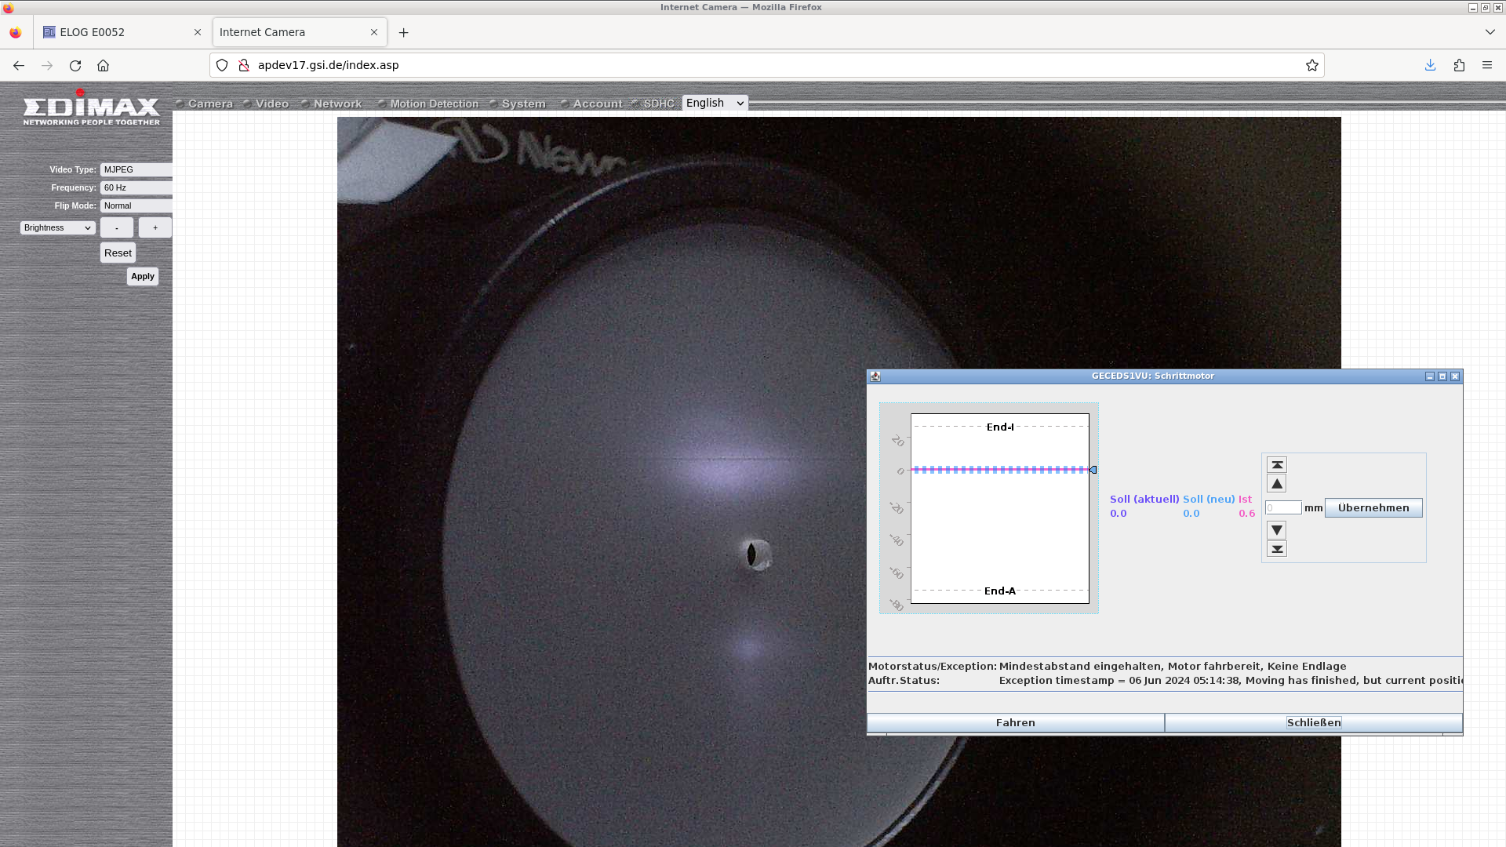Click the Soll (neu) label

click(1209, 500)
